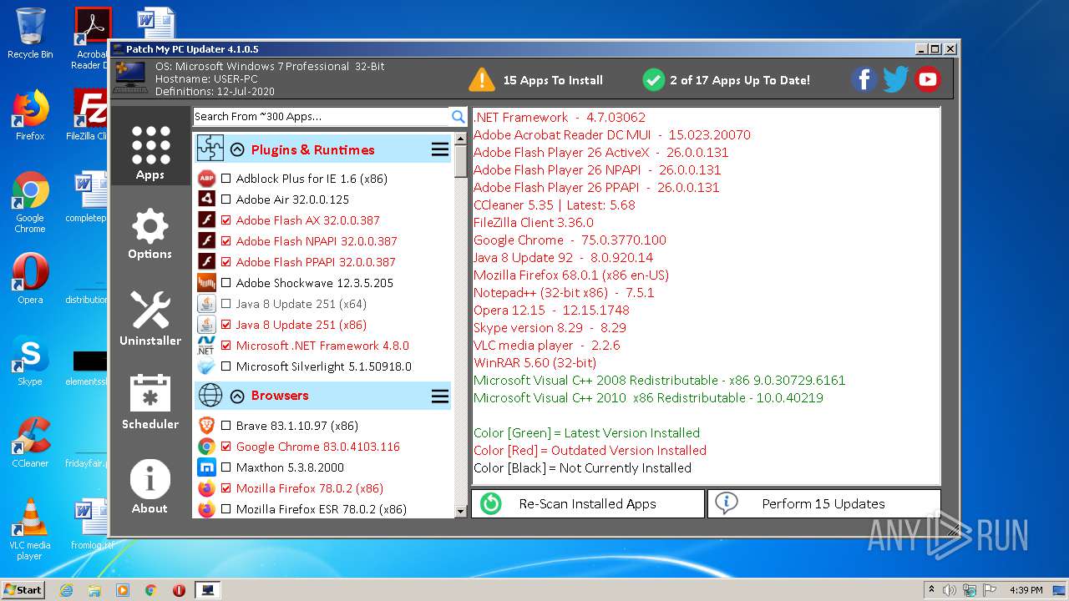Click the Microsoft Silverlight icon
The height and width of the screenshot is (601, 1069).
coord(206,366)
